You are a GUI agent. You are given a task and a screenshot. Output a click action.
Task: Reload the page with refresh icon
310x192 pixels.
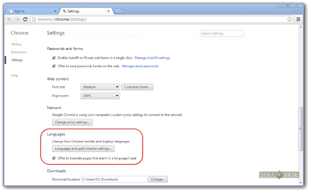click(x=25, y=19)
